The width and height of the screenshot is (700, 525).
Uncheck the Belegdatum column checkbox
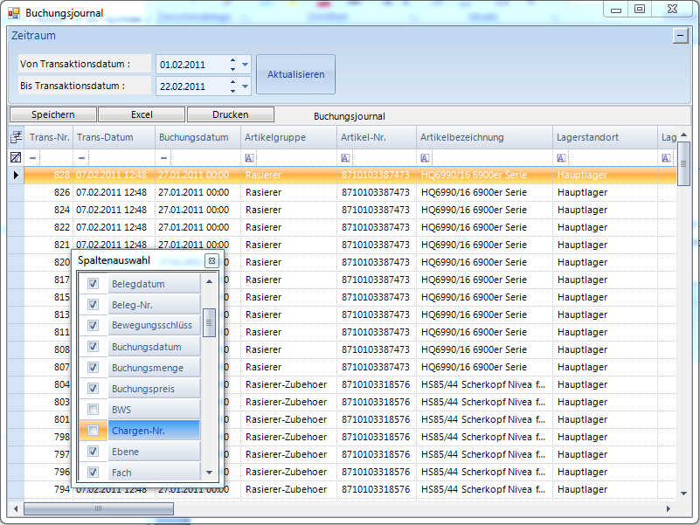(x=94, y=284)
